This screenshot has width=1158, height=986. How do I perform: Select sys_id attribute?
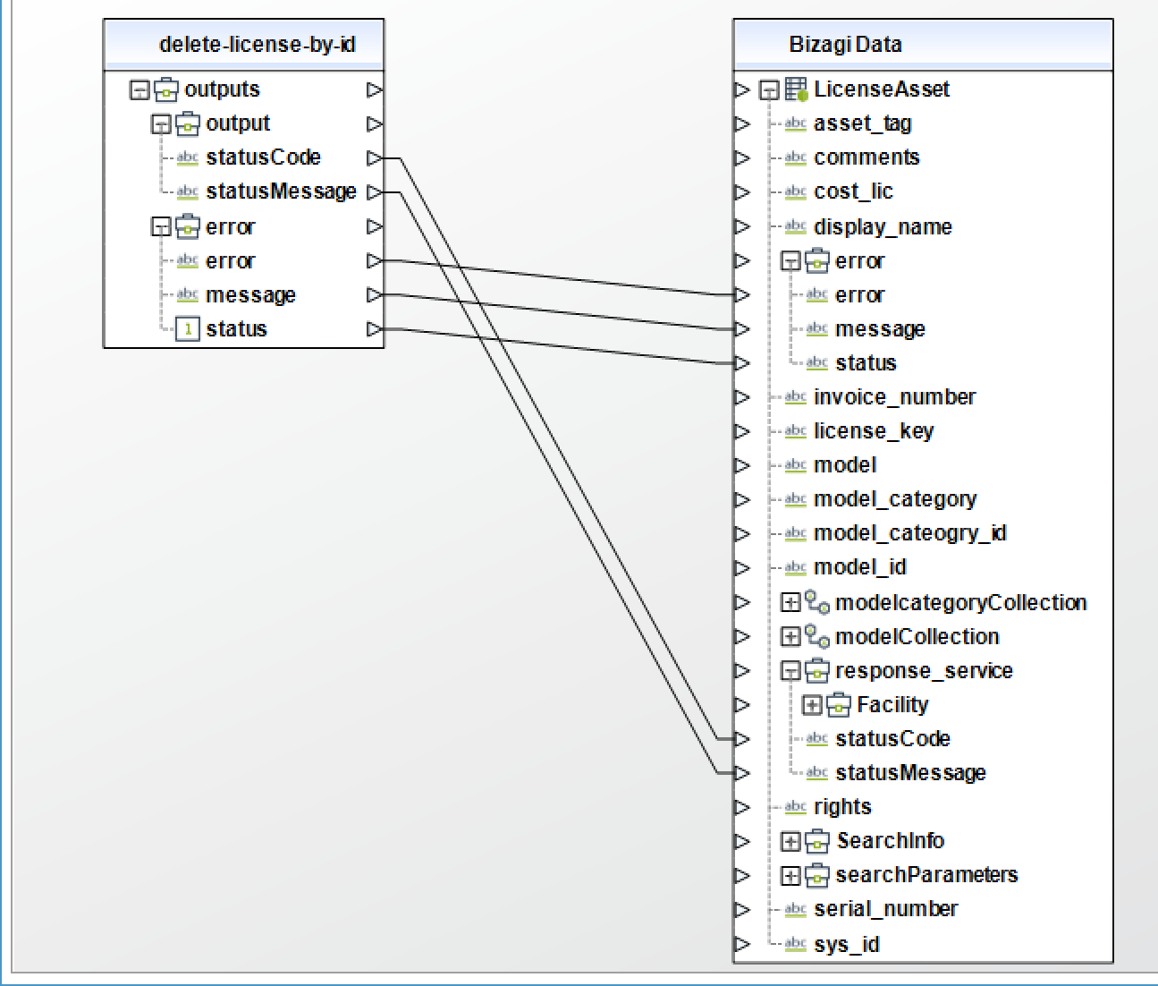(x=846, y=945)
